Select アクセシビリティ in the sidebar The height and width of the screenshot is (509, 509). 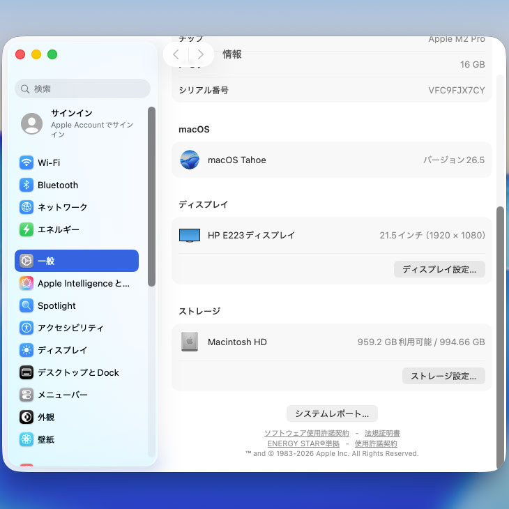point(77,328)
